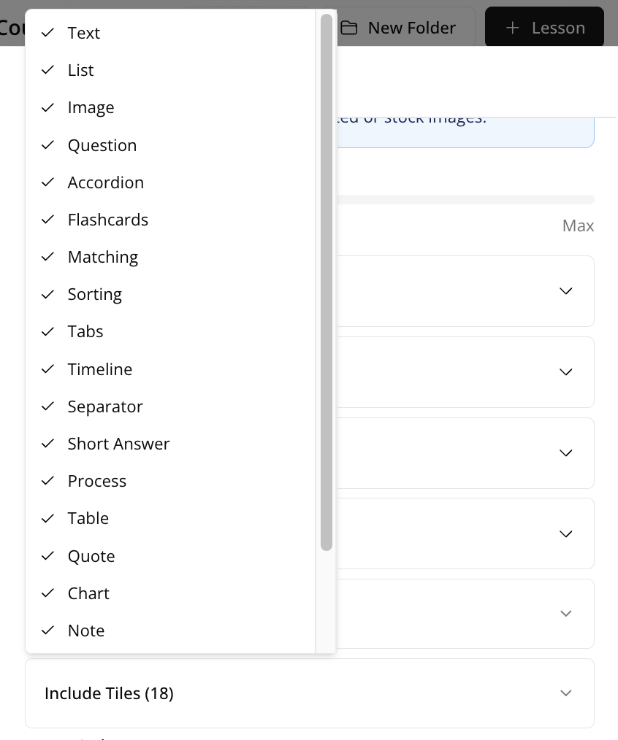Collapse the Include Tiles (18) dropdown
This screenshot has width=618, height=740.
pyautogui.click(x=565, y=693)
